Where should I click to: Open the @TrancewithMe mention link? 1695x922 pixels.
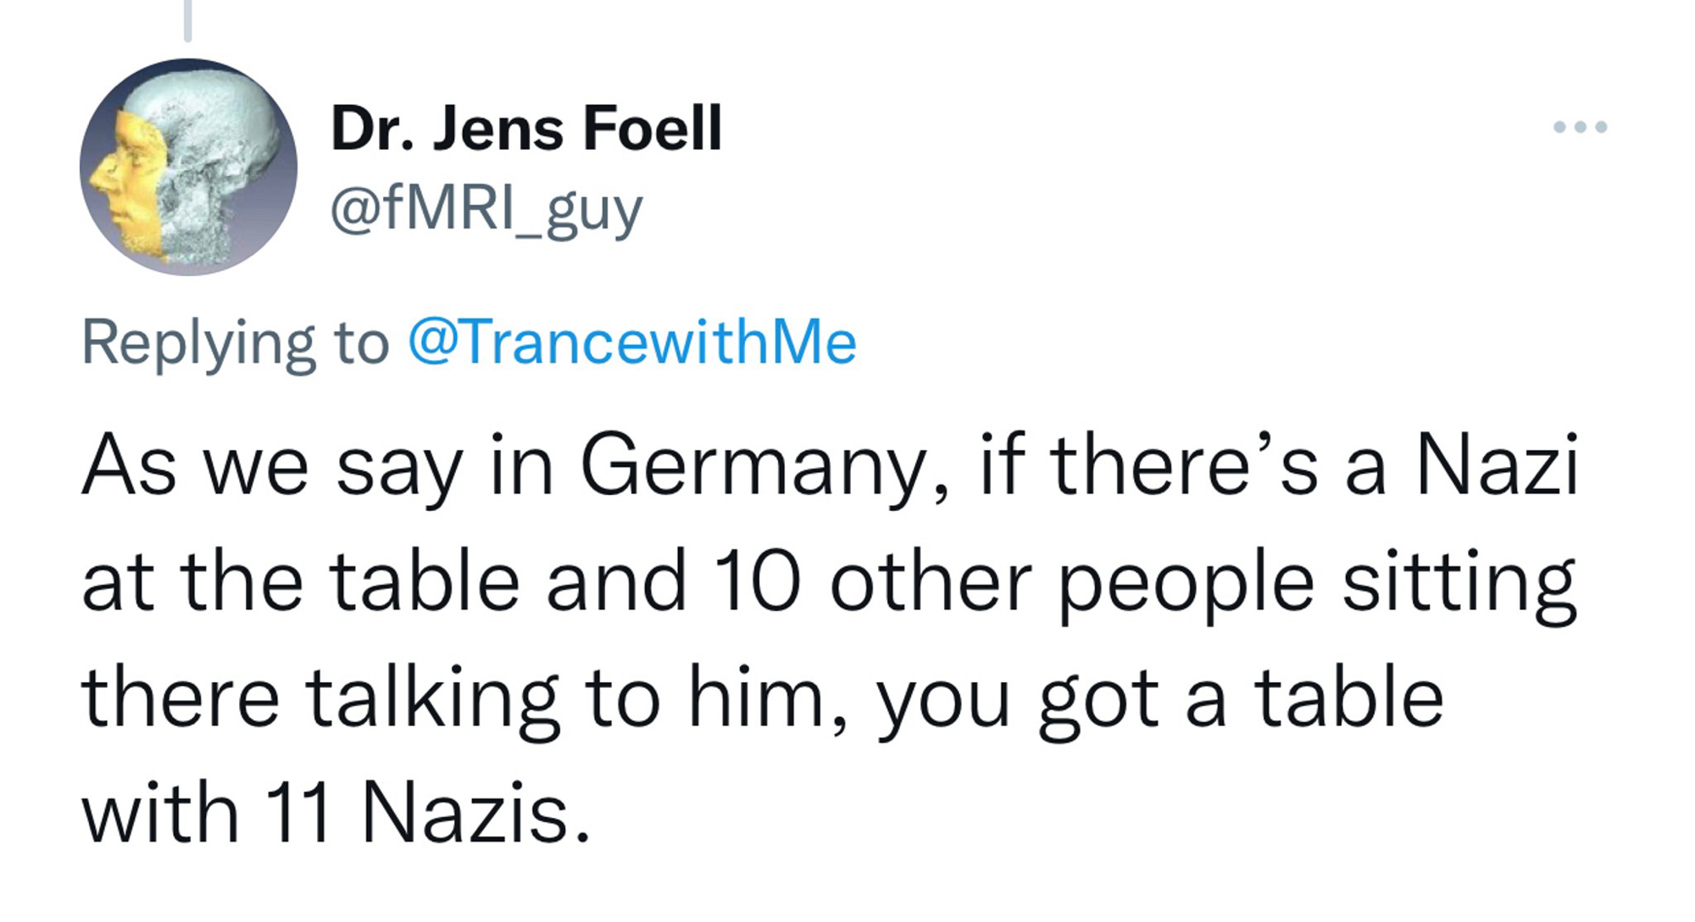pos(631,342)
